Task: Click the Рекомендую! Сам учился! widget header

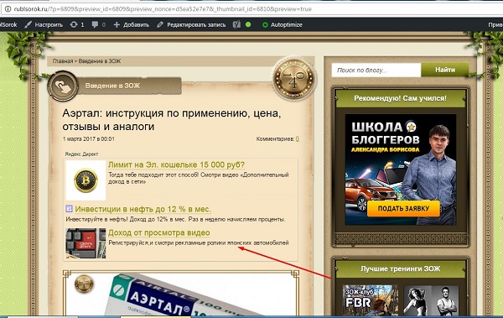Action: (x=400, y=99)
